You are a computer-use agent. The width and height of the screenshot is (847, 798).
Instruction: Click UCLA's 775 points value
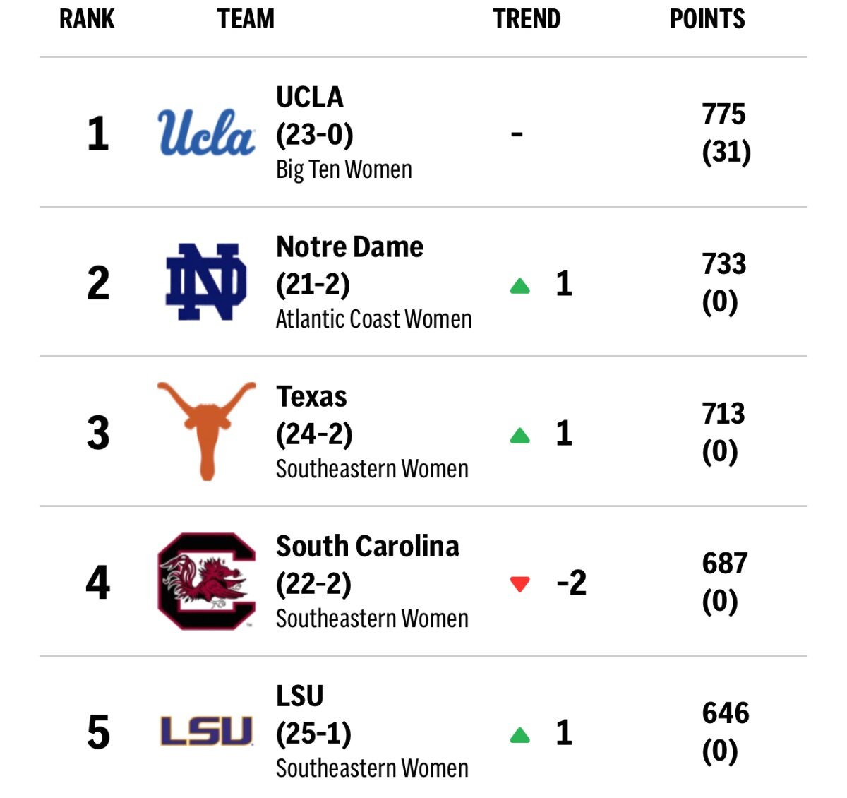pyautogui.click(x=723, y=114)
